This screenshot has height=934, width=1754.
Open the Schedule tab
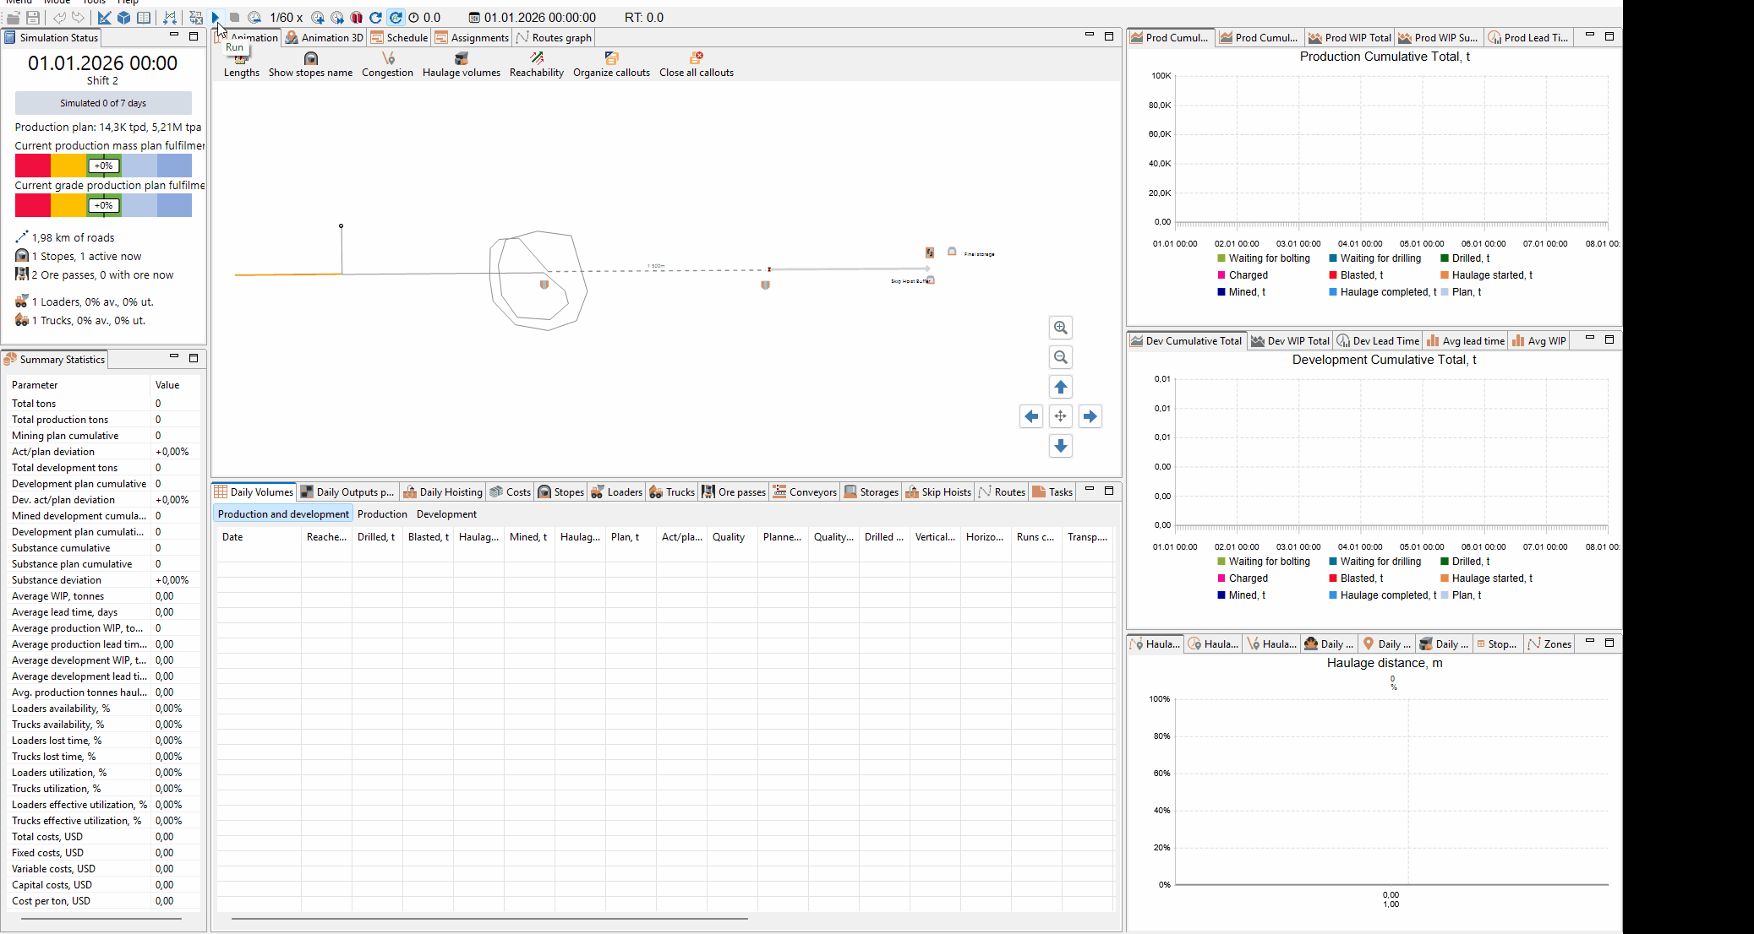[399, 37]
